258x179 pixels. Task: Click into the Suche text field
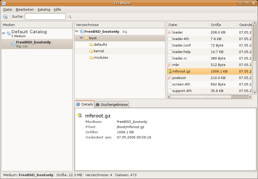(x=45, y=17)
